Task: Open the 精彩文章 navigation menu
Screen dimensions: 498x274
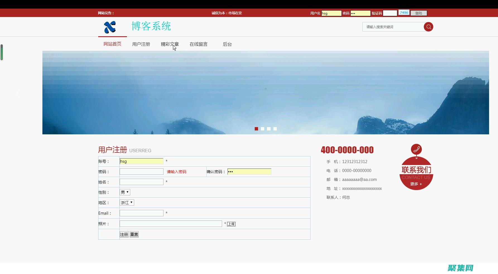Action: [x=170, y=44]
